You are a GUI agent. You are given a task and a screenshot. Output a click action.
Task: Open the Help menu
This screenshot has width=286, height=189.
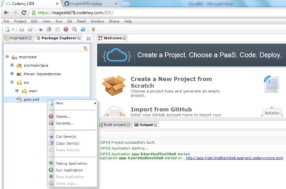coord(128,21)
